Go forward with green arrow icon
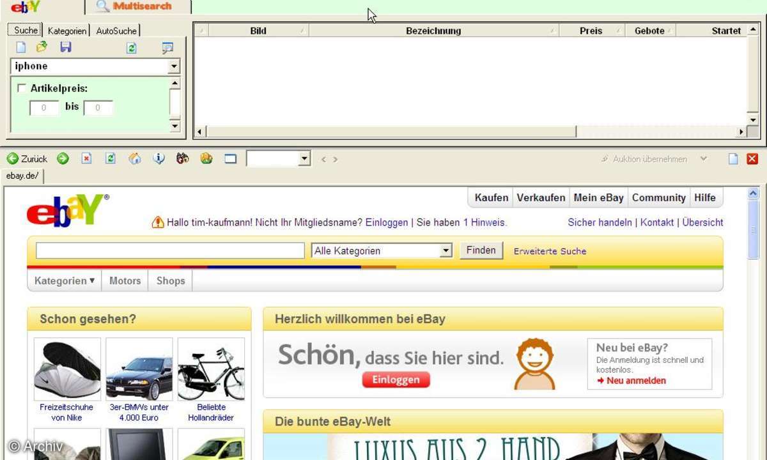Viewport: 767px width, 460px height. [63, 158]
